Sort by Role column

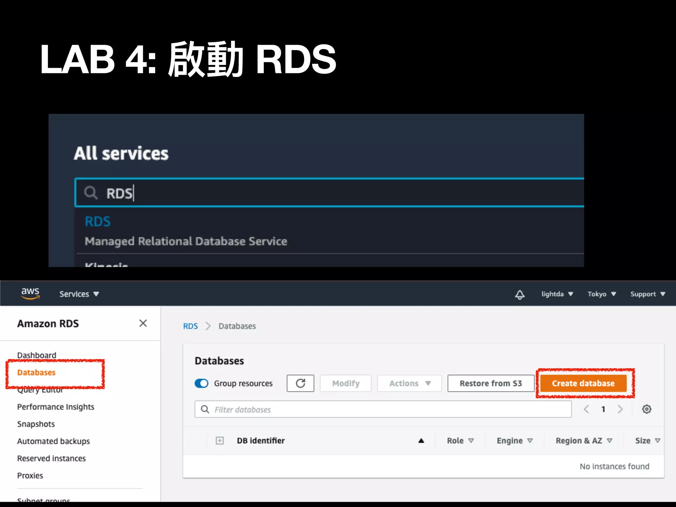pos(460,441)
